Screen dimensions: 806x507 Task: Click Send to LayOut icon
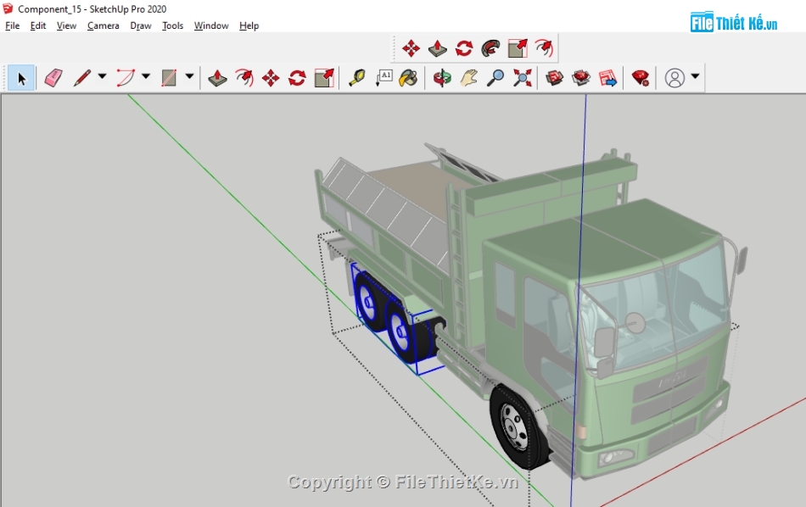point(607,78)
